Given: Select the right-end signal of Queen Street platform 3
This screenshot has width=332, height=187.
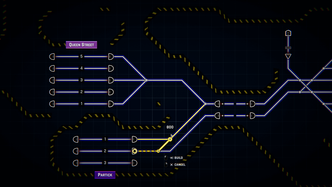Looking at the screenshot, I should (x=111, y=80).
